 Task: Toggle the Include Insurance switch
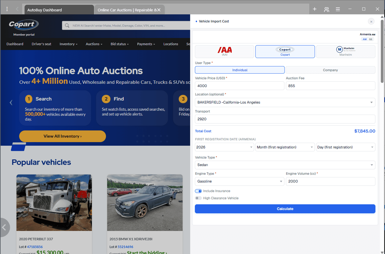[x=198, y=191]
